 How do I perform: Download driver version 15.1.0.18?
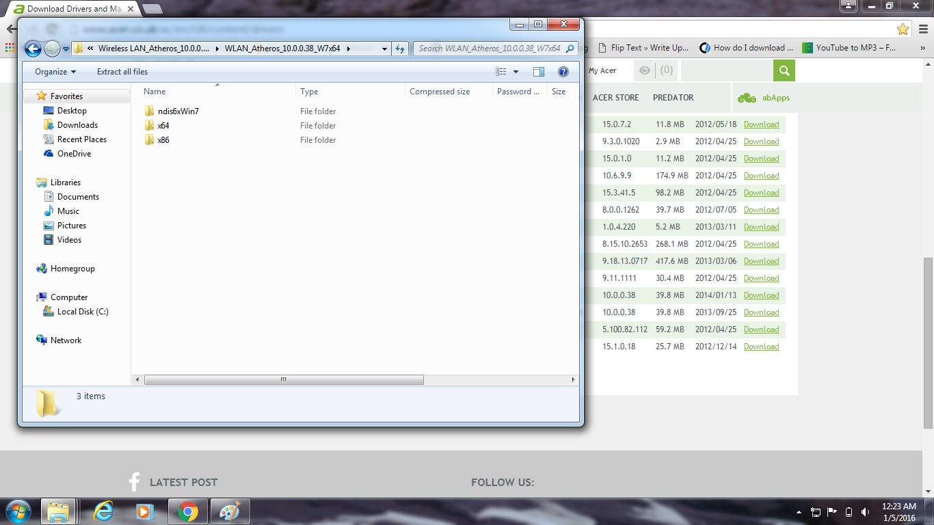pos(762,347)
